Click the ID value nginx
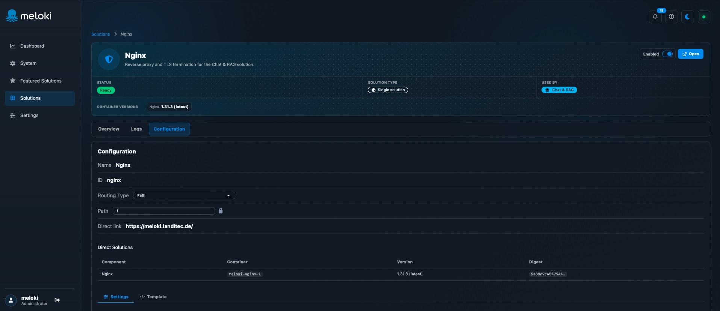 tap(114, 180)
